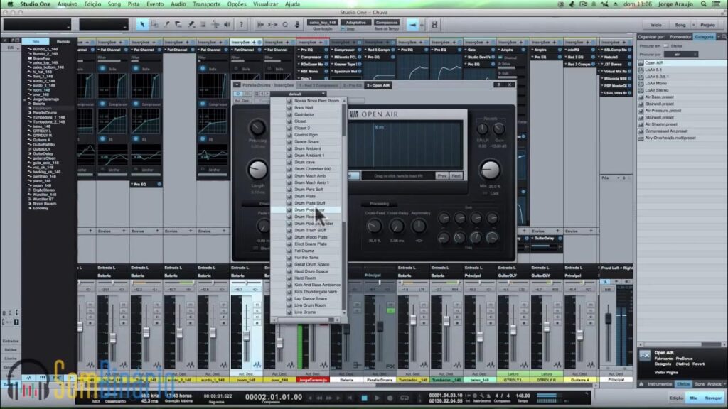Screen dimensions: 728x409
Task: Click the Início button at top right
Action: tap(656, 25)
